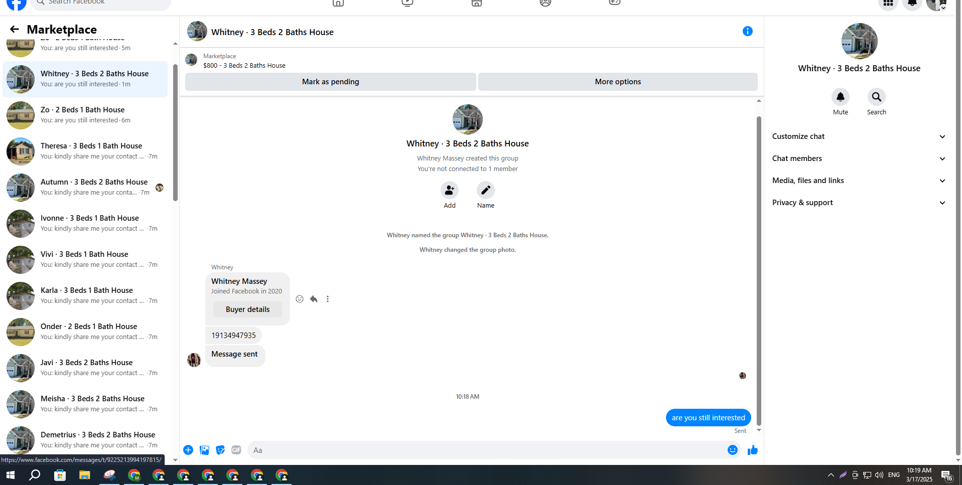This screenshot has width=962, height=485.
Task: Expand the Chat members section
Action: coord(859,158)
